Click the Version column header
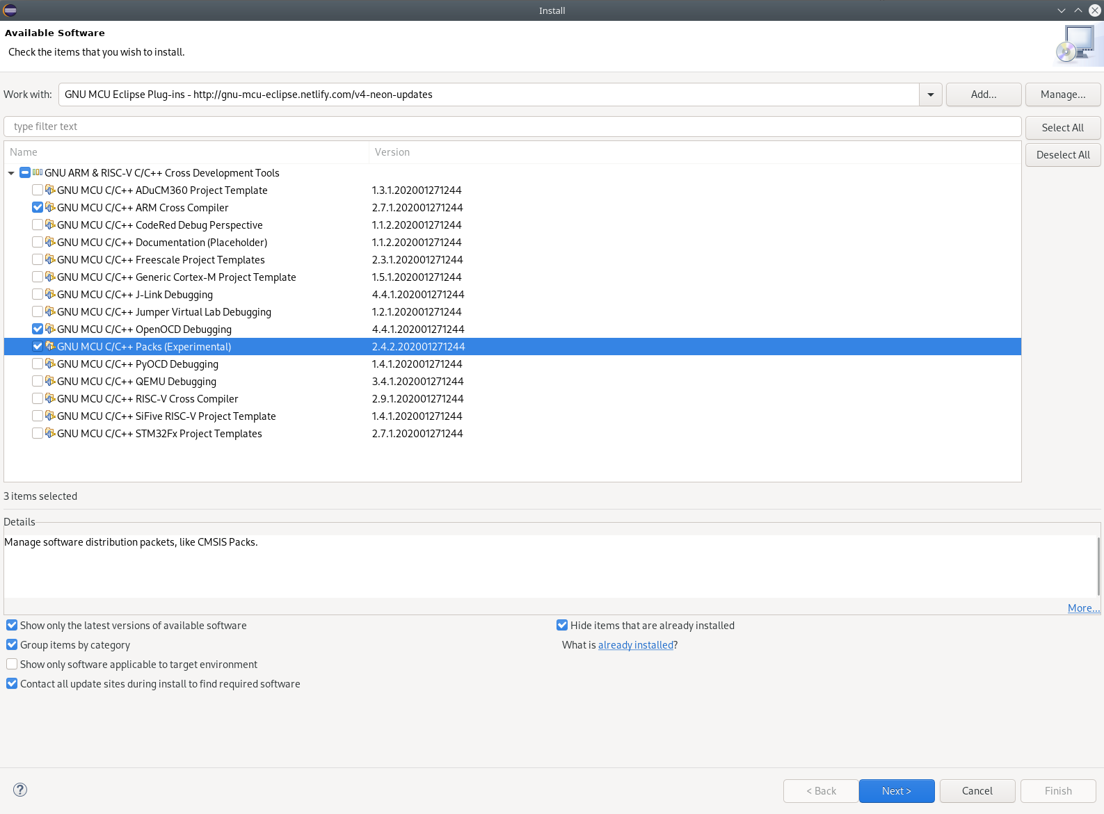This screenshot has width=1104, height=814. tap(694, 152)
